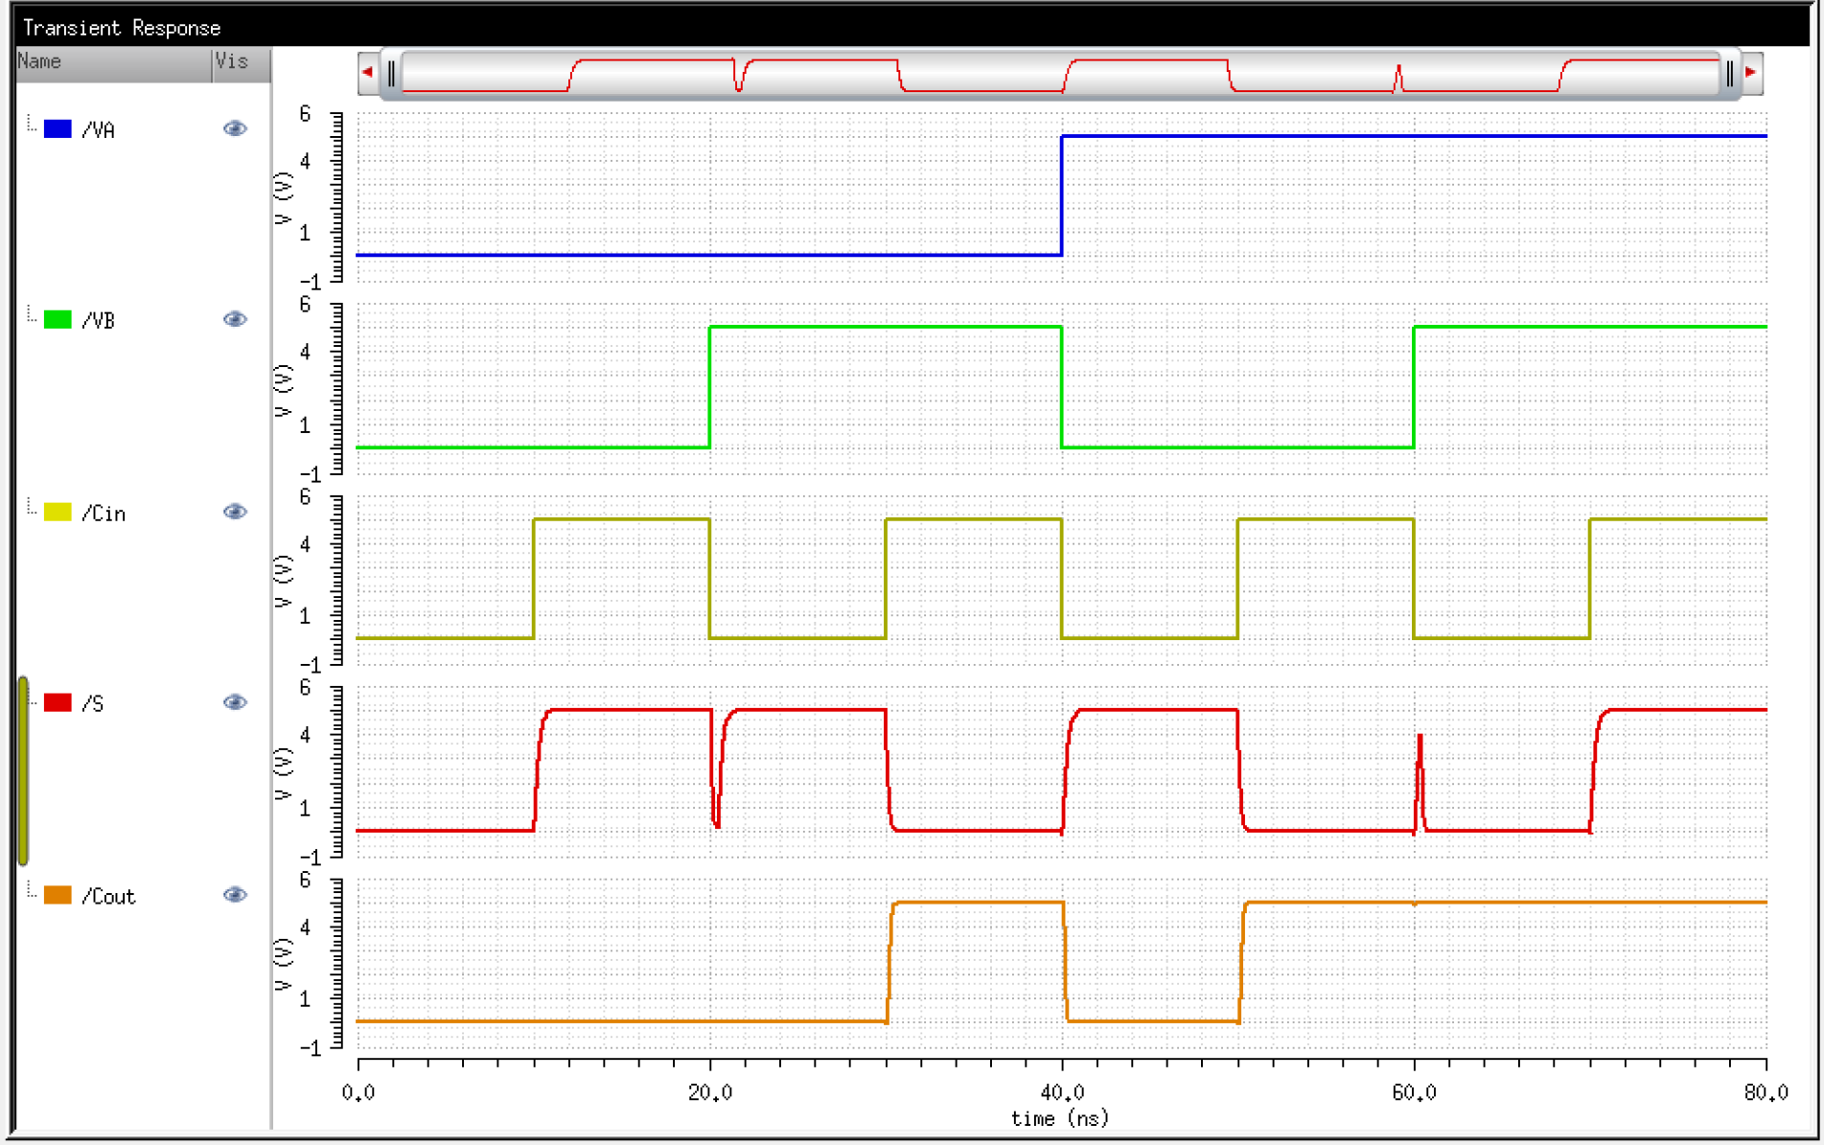Toggle visibility of the /Cout signal
Viewport: 1824px width, 1145px height.
point(235,895)
